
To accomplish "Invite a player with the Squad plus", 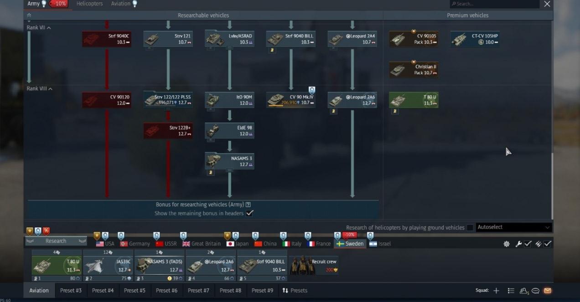I will tap(496, 291).
